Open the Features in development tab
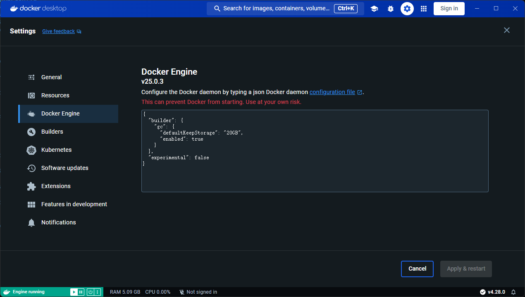 [68, 204]
